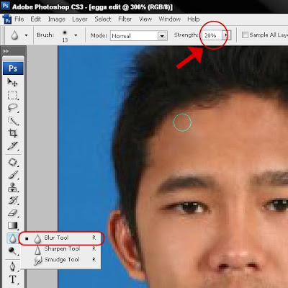This screenshot has height=288, width=288.
Task: Select the History Brush tool
Action: click(13, 200)
